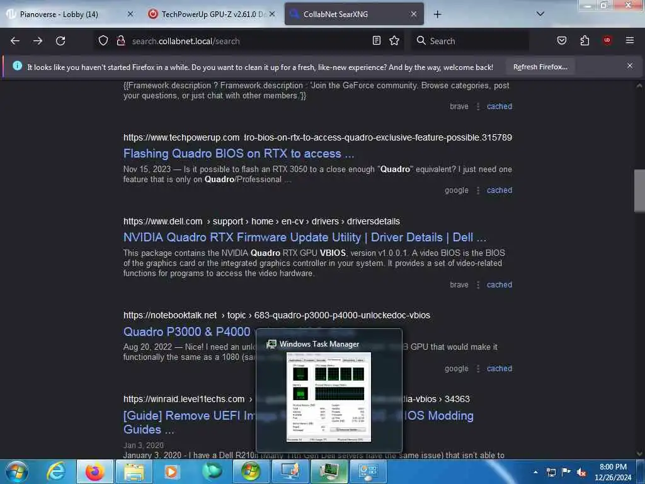Open a new browser tab
This screenshot has width=645, height=484.
[x=437, y=14]
